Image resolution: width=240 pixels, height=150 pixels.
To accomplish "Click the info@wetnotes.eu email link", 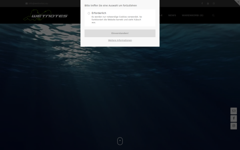I will click(38, 3).
